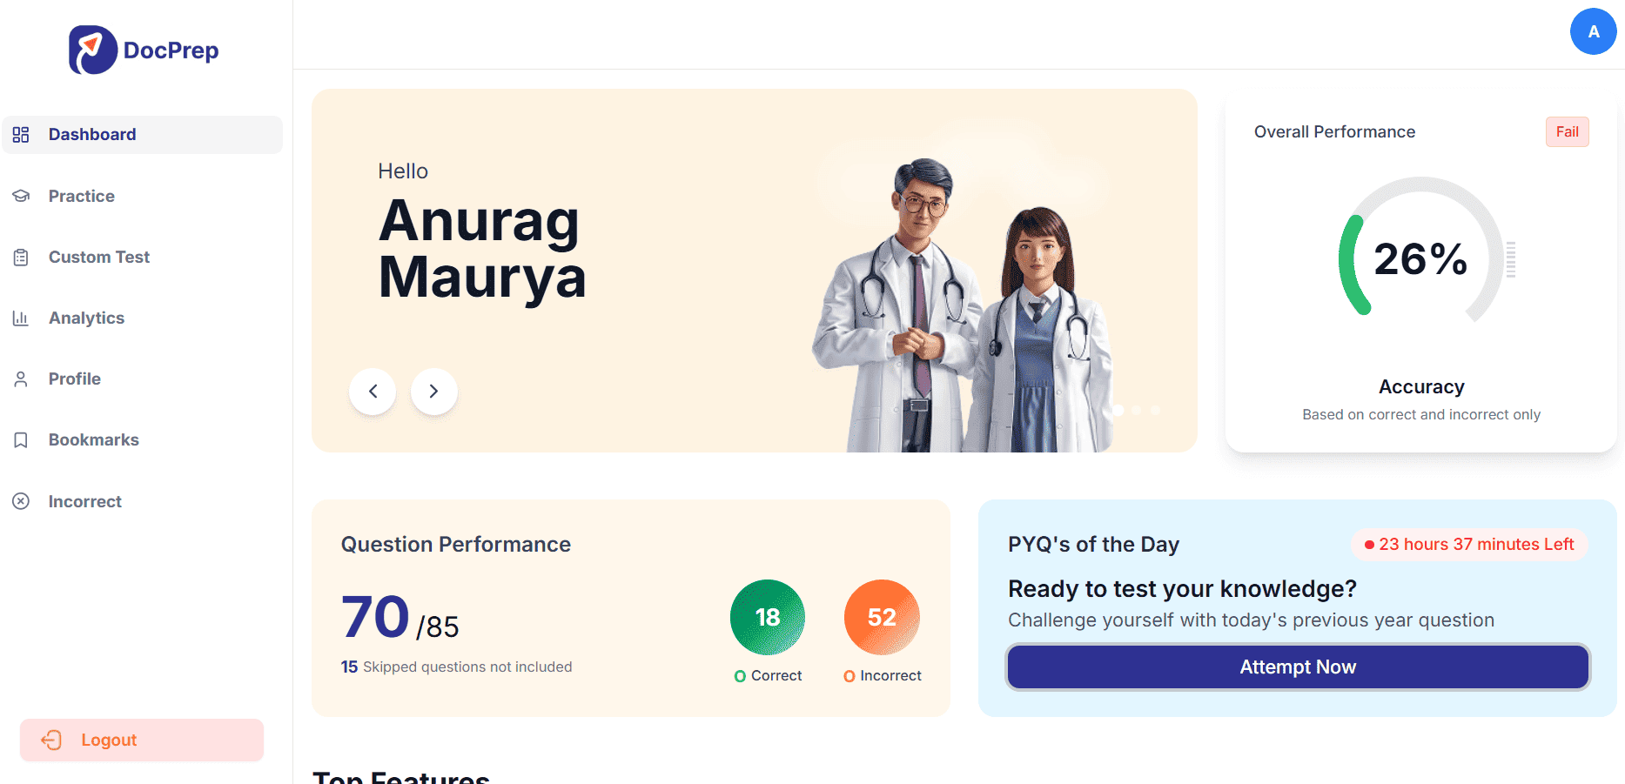
Task: Go to previous banner slide
Action: (x=373, y=392)
